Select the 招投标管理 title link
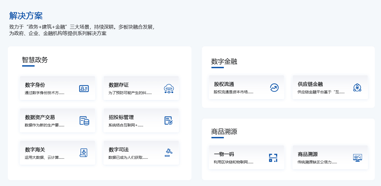This screenshot has height=186, width=381. click(x=121, y=117)
